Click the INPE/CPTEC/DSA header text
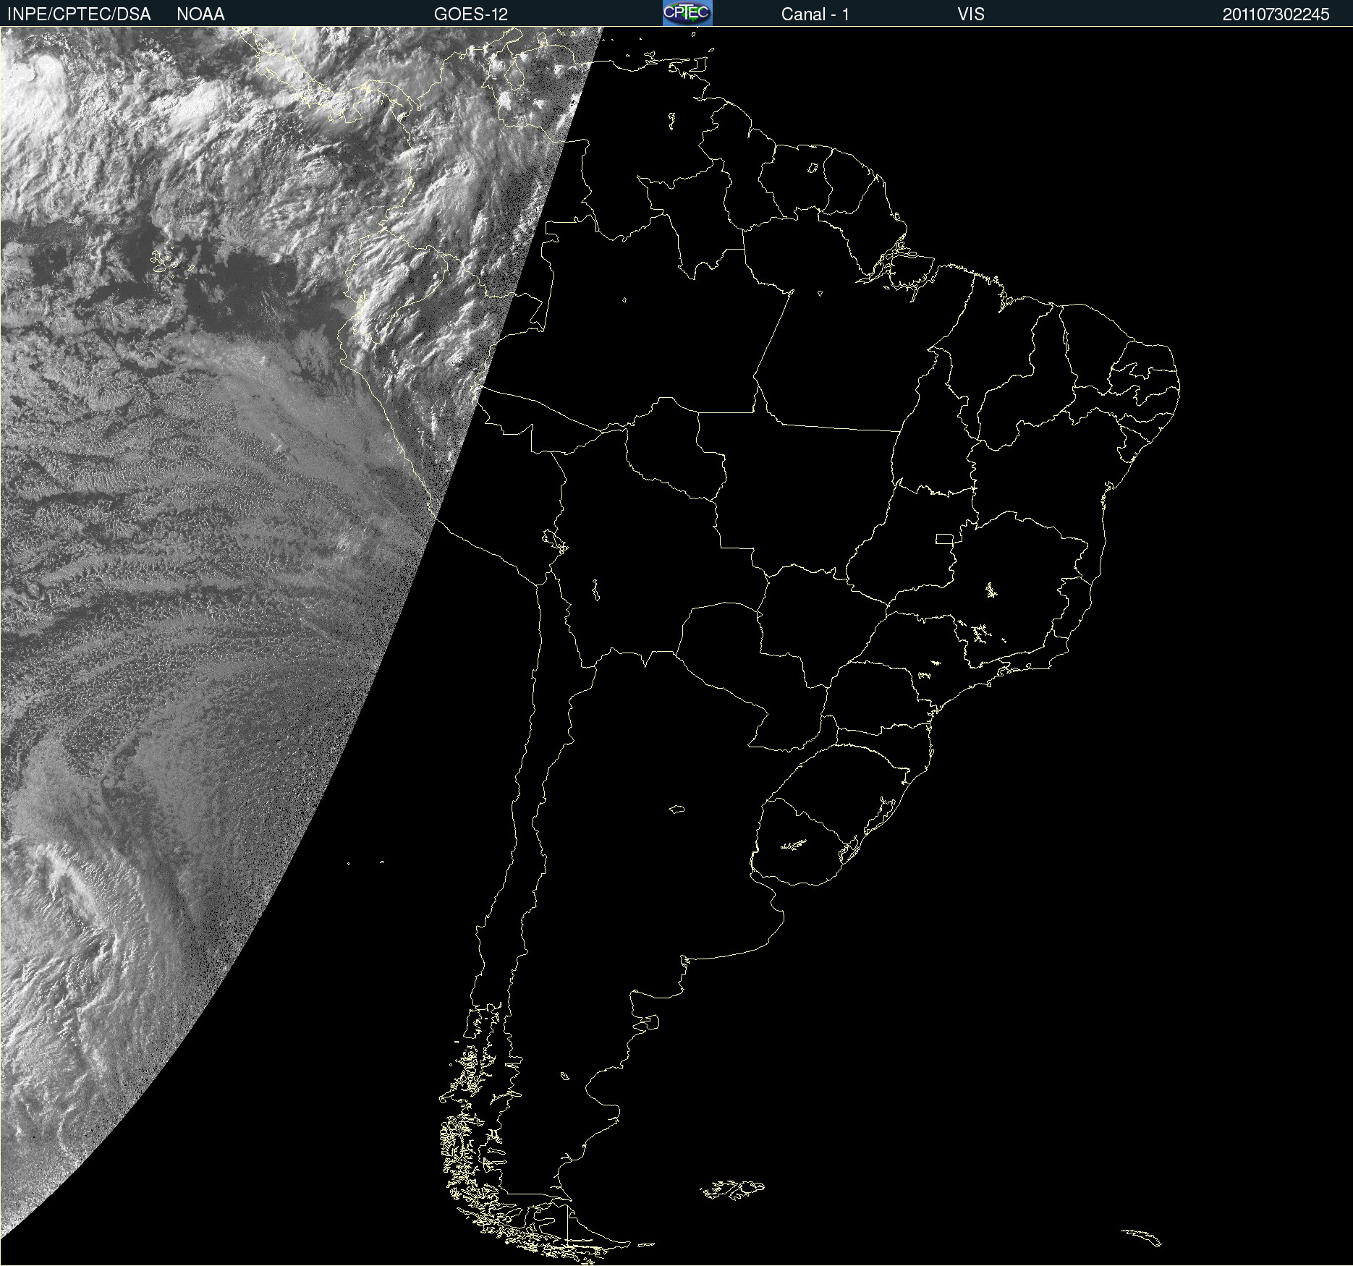Screen dimensions: 1353x1266 pyautogui.click(x=79, y=14)
